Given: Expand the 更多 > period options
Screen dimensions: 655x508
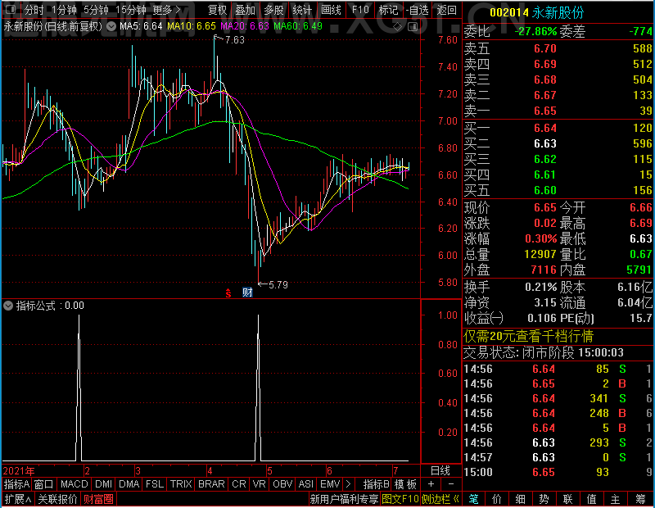Looking at the screenshot, I should [x=166, y=10].
